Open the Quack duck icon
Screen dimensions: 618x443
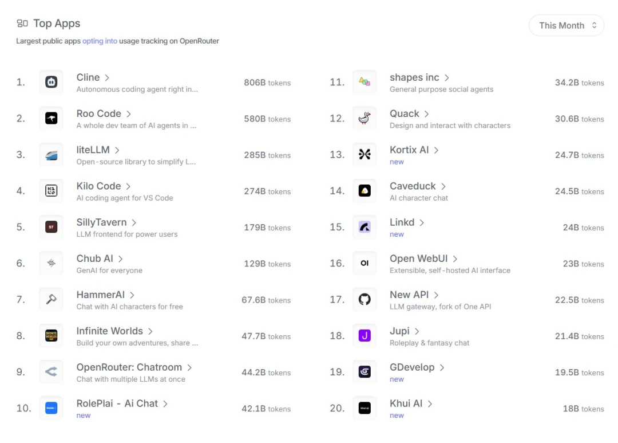pyautogui.click(x=365, y=118)
